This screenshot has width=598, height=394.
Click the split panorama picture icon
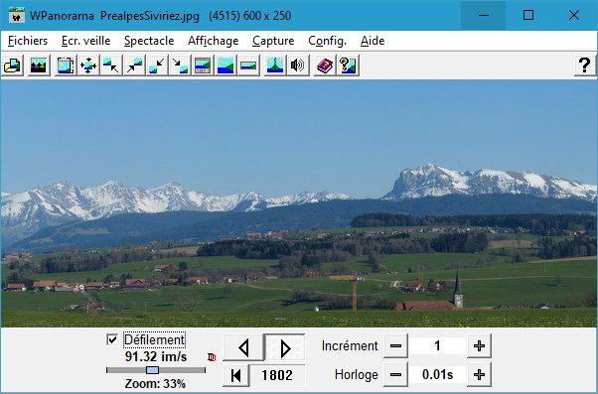click(x=275, y=66)
